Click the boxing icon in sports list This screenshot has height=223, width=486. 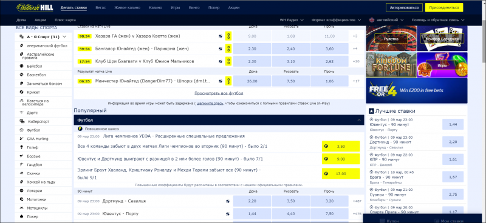tap(21, 84)
